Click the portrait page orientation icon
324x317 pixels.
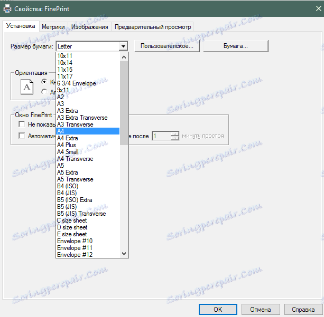[27, 87]
